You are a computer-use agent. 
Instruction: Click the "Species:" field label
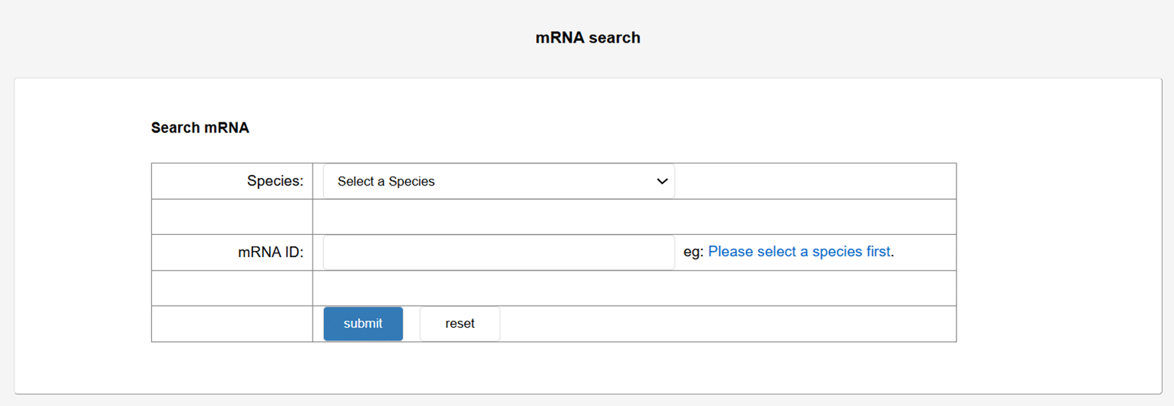[x=275, y=181]
